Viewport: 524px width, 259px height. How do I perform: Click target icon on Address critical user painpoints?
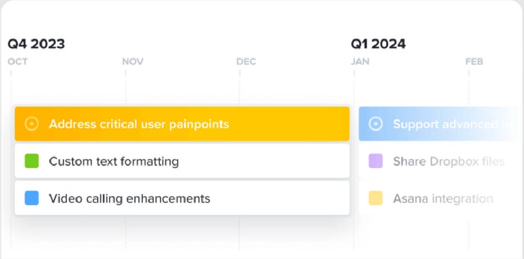click(32, 124)
